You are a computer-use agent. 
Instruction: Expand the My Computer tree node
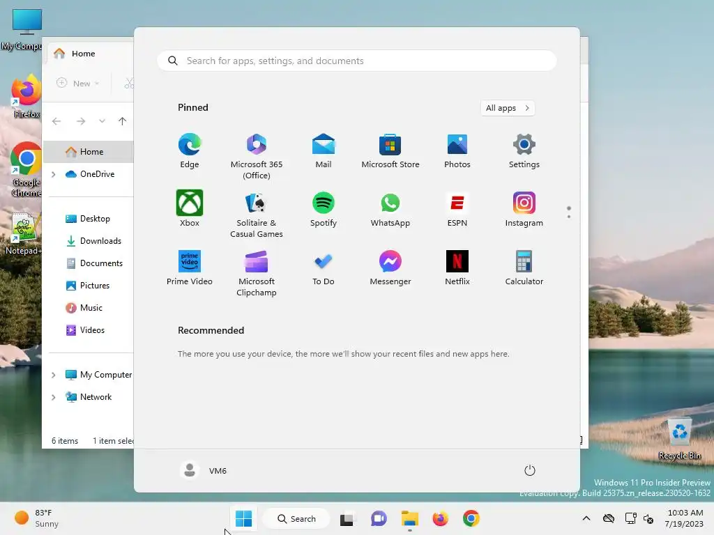coord(53,375)
